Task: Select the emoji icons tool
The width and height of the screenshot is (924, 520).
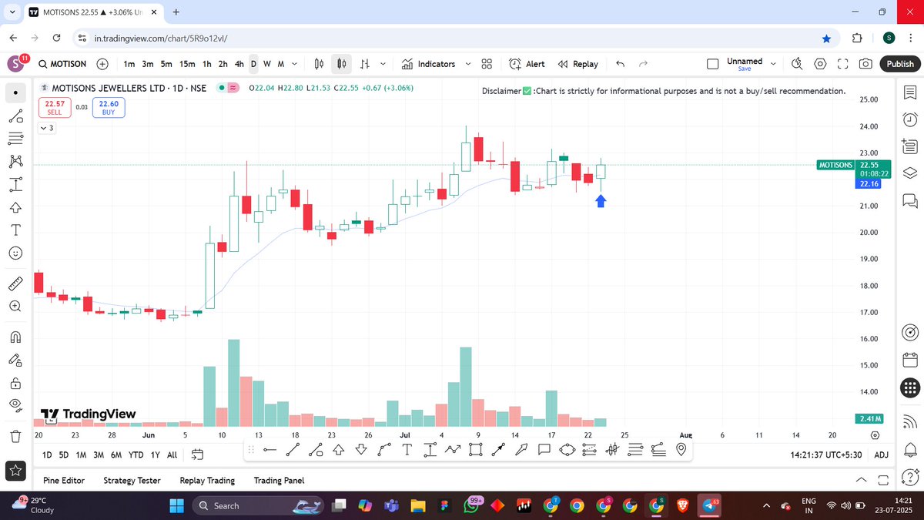Action: (x=15, y=253)
